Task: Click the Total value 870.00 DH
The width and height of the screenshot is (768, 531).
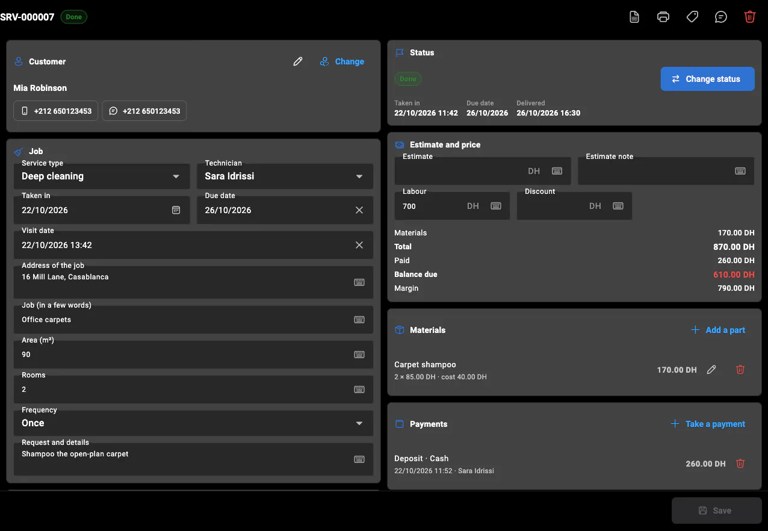Action: tap(734, 247)
